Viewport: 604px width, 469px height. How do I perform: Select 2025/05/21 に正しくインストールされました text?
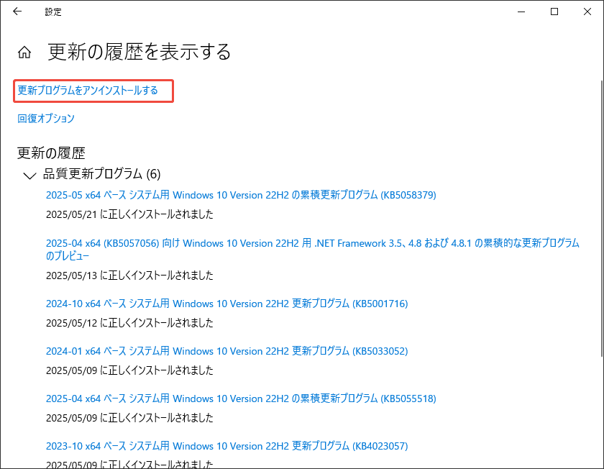tap(129, 214)
